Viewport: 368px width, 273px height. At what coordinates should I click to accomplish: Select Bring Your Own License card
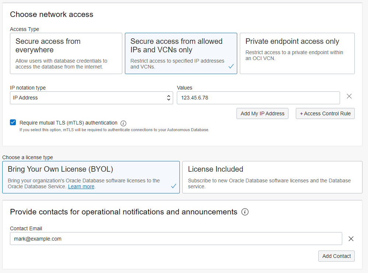pyautogui.click(x=91, y=177)
